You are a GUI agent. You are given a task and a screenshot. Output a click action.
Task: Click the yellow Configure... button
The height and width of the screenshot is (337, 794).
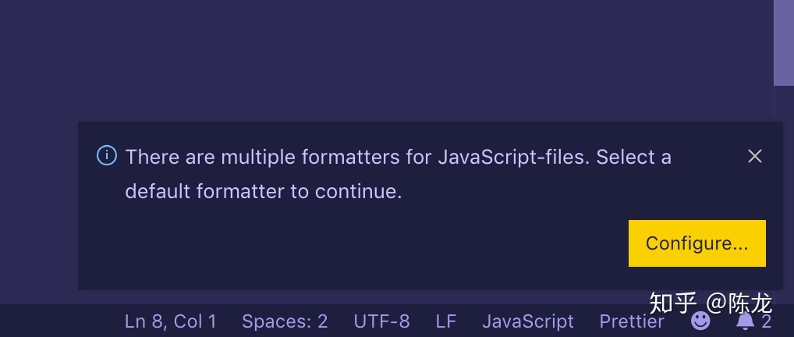click(x=697, y=243)
